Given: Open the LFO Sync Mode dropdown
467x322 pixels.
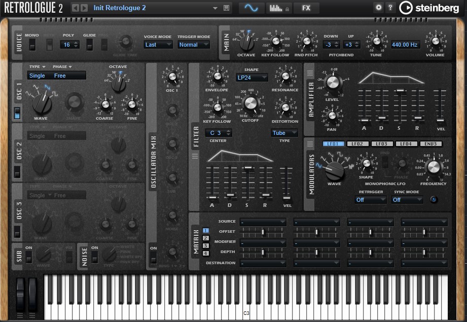Looking at the screenshot, I should click(x=407, y=200).
